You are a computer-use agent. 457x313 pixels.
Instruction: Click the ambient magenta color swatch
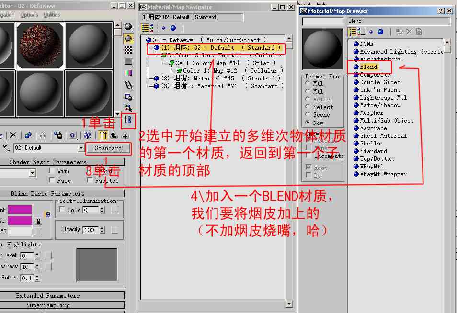[x=20, y=210]
